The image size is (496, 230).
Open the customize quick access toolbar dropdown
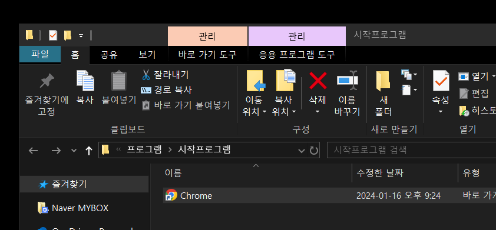pos(81,36)
